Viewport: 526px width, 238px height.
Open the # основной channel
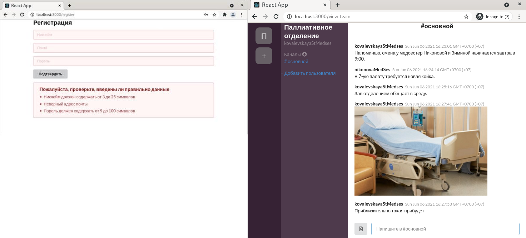[x=296, y=61]
